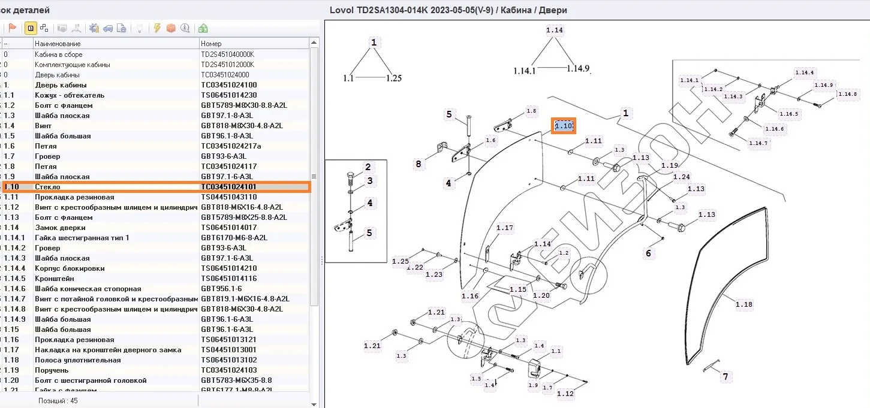The height and width of the screenshot is (408, 870).
Task: Click the blue car icon in toolbar
Action: pos(108,28)
